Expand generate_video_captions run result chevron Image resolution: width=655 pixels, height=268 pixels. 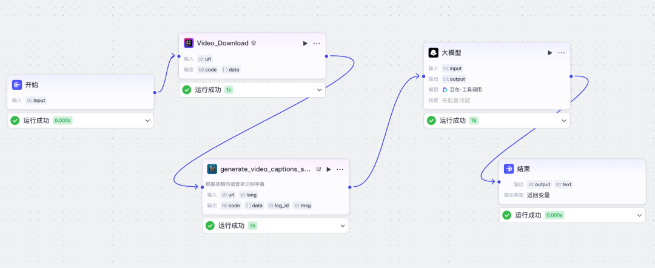pos(343,226)
